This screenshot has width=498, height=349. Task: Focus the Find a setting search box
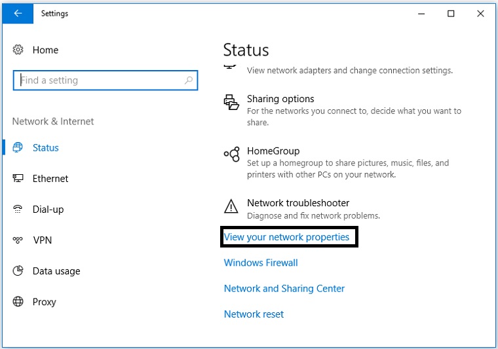point(98,81)
